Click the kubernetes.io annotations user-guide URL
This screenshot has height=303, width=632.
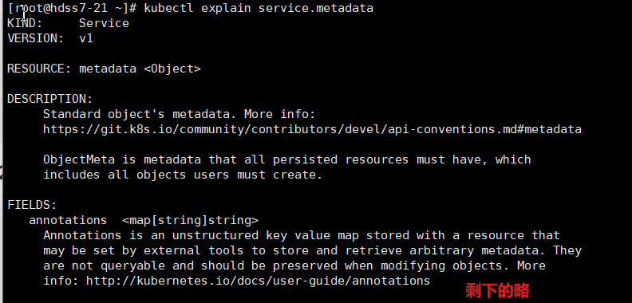(258, 281)
